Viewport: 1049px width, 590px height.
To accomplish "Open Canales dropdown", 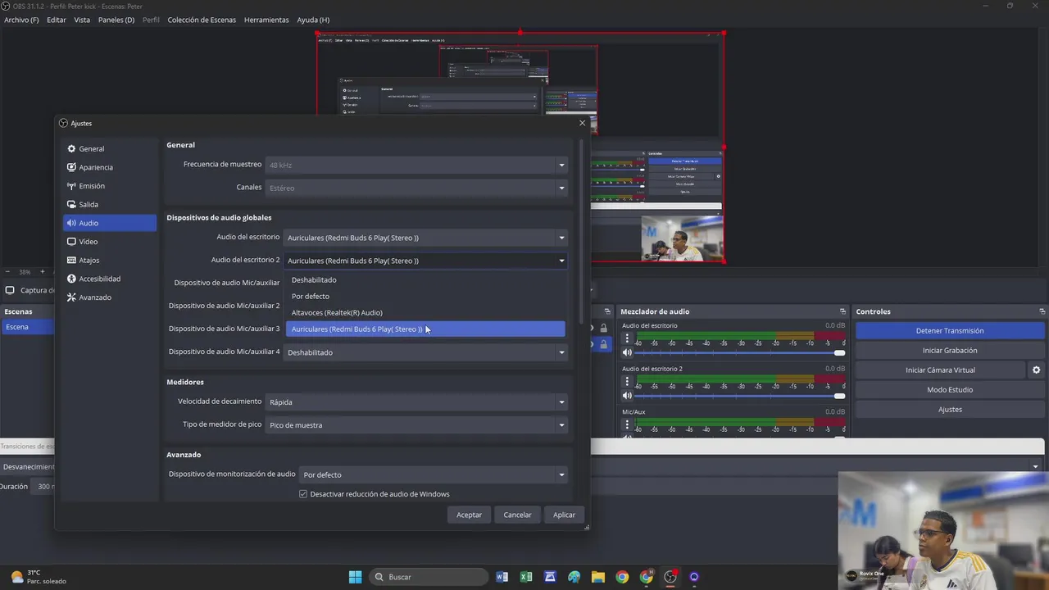I will pos(417,188).
